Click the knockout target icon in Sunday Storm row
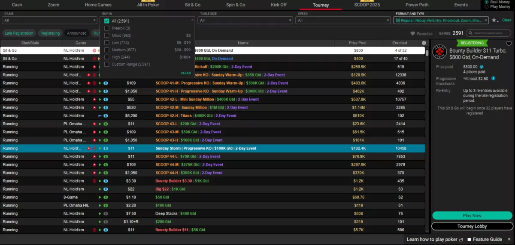 tap(94, 148)
